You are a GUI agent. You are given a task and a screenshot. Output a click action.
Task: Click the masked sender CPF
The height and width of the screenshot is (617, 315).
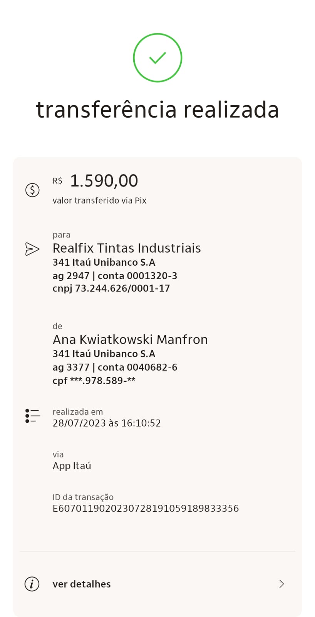pyautogui.click(x=94, y=381)
